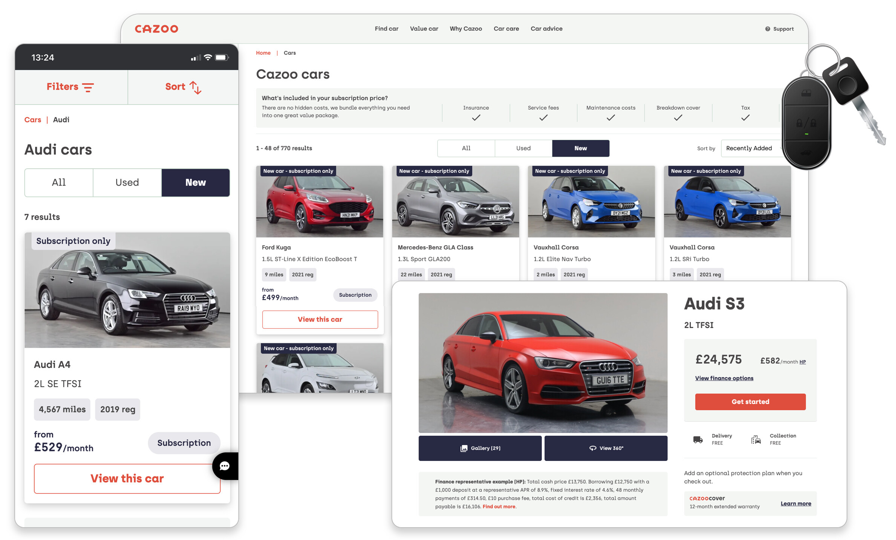Click the Tax checkmark

click(745, 118)
